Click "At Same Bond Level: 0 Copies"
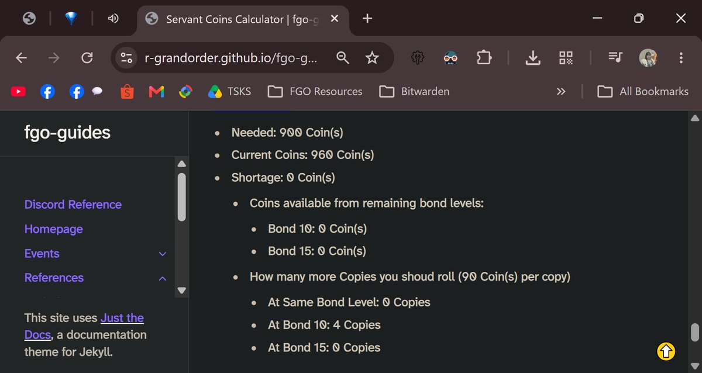 pyautogui.click(x=349, y=302)
